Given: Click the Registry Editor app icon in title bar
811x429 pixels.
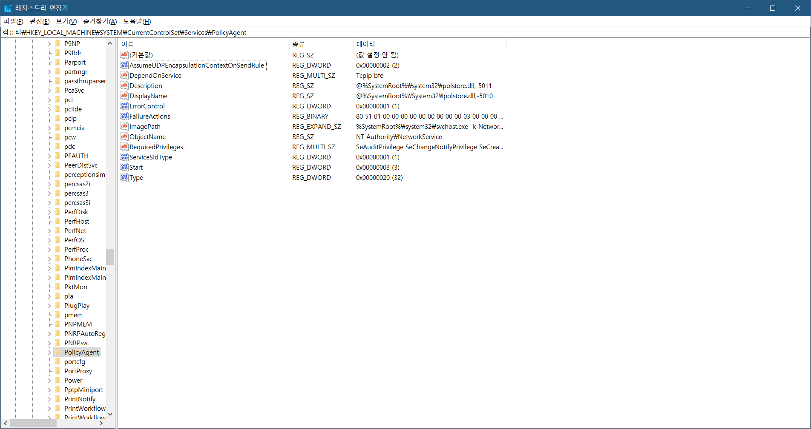Looking at the screenshot, I should point(8,8).
